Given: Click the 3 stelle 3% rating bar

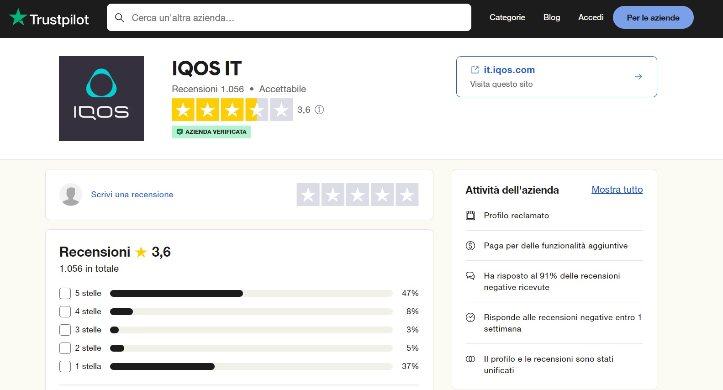Looking at the screenshot, I should point(251,330).
